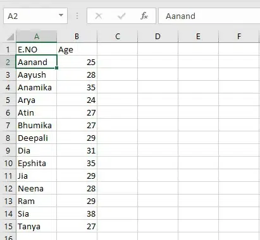Click cell containing E.NO
260x240 pixels.
click(x=37, y=49)
